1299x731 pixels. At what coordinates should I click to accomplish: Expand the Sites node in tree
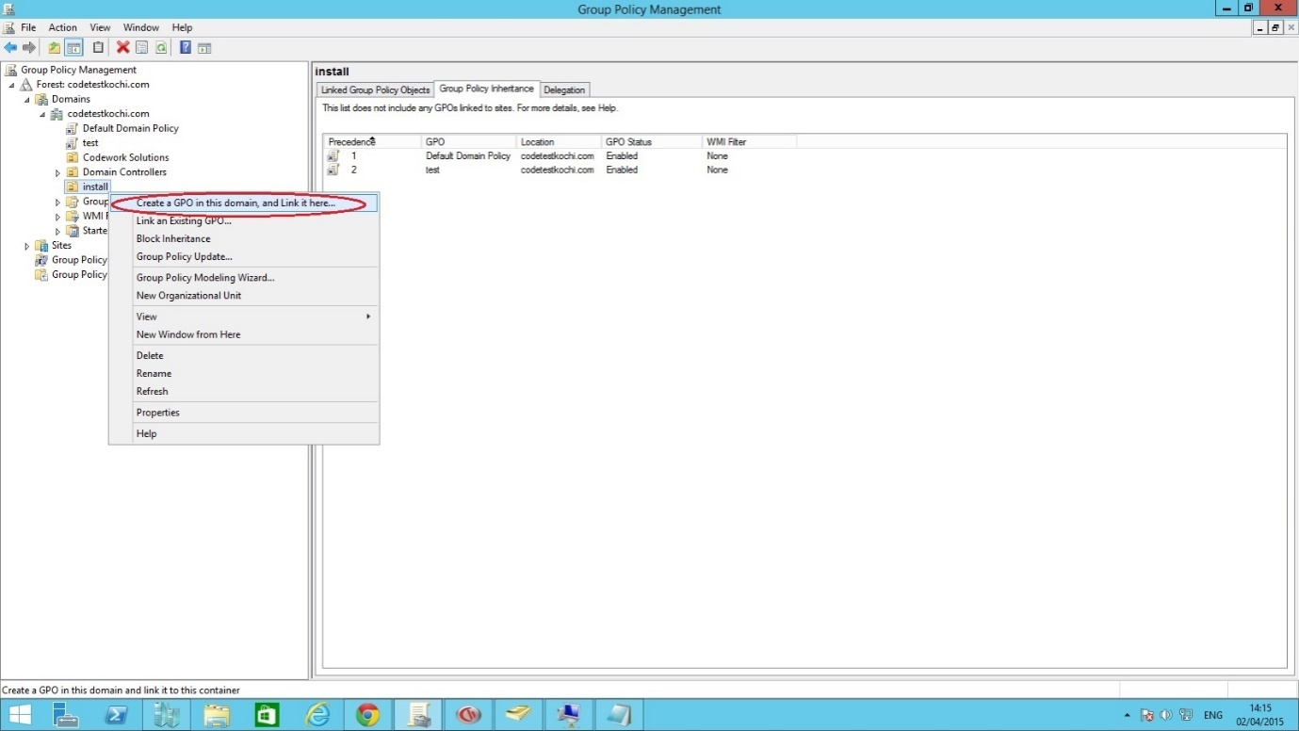[26, 246]
